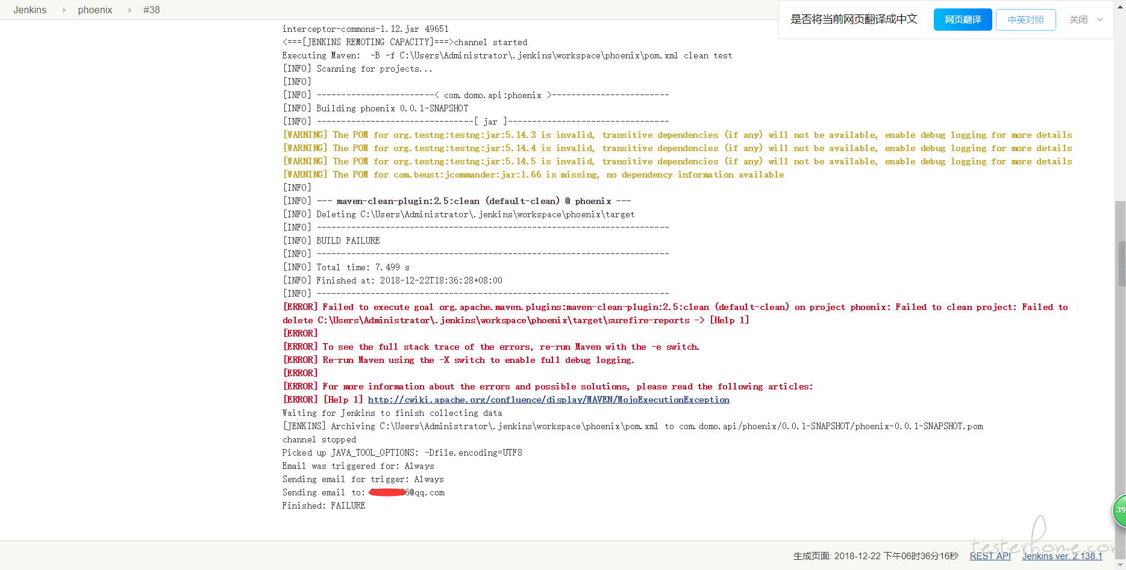Click the redacted qq.com email address
Image resolution: width=1126 pixels, height=570 pixels.
coord(406,492)
